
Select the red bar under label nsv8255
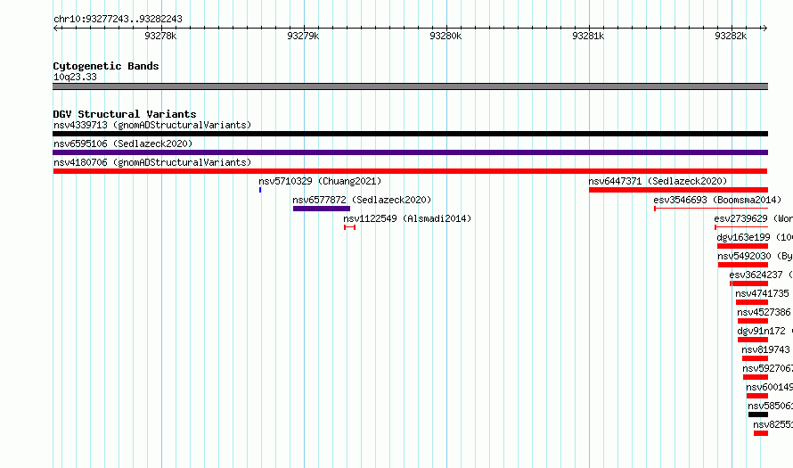point(761,433)
